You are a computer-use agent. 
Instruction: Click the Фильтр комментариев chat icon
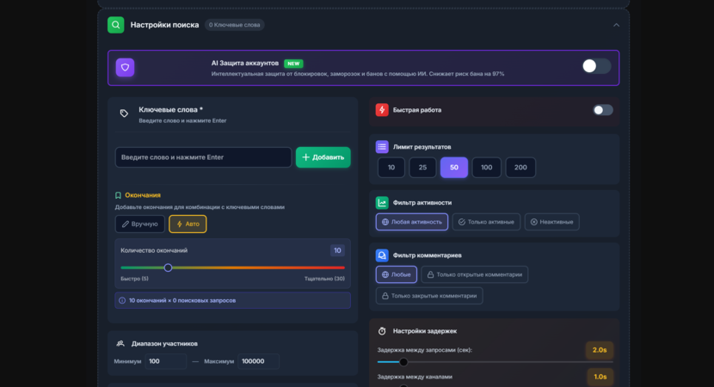pos(382,255)
